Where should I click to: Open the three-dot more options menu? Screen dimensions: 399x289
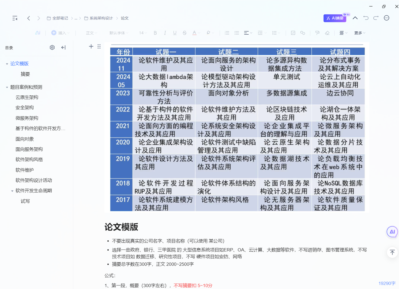point(387,18)
